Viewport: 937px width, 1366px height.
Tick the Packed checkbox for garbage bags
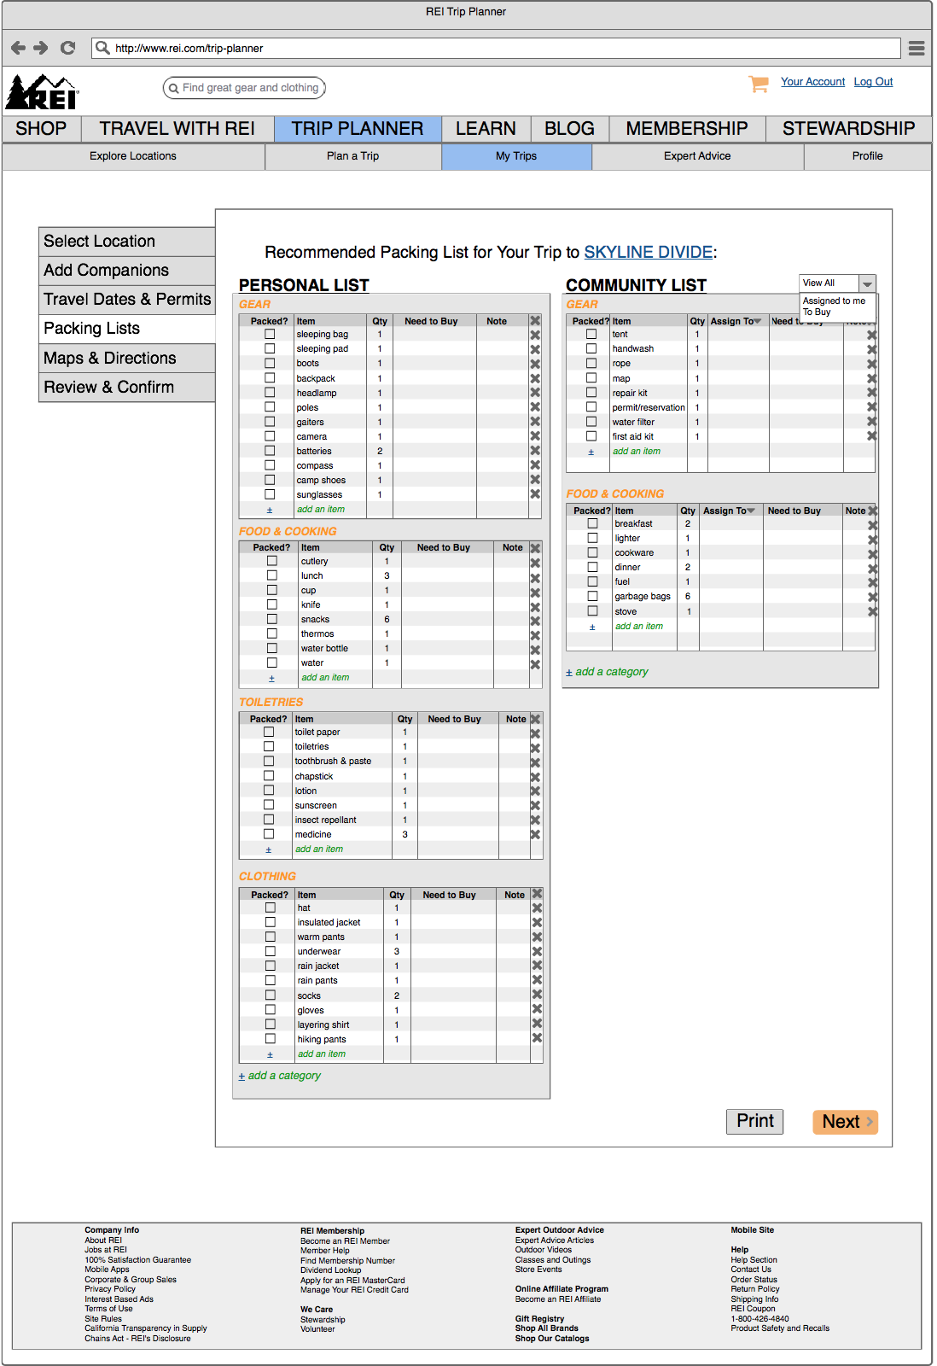point(592,596)
